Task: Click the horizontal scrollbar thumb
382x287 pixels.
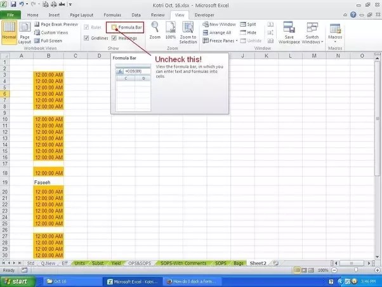Action: pos(352,263)
